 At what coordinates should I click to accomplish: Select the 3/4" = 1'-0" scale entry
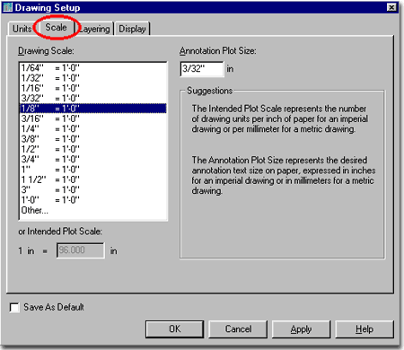click(92, 160)
